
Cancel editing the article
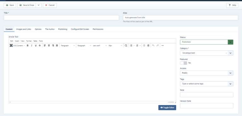coord(50,5)
